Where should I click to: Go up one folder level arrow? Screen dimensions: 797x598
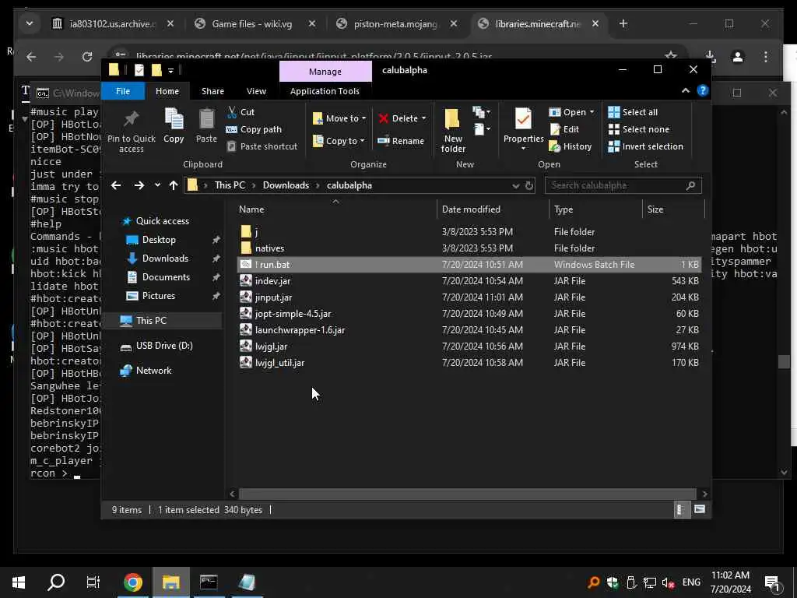coord(174,185)
